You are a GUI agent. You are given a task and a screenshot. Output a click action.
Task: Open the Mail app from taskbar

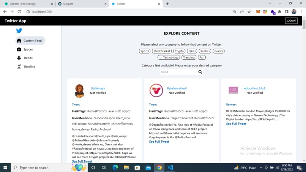pyautogui.click(x=148, y=167)
